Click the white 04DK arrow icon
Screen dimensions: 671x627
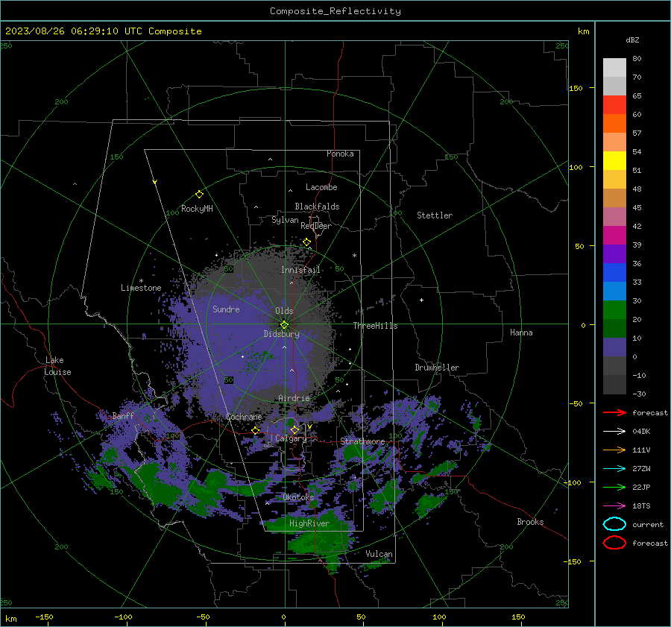pyautogui.click(x=614, y=431)
